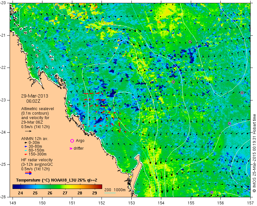257x206 pixels.
Task: Click the time stamp 06:02Z
Action: point(33,101)
